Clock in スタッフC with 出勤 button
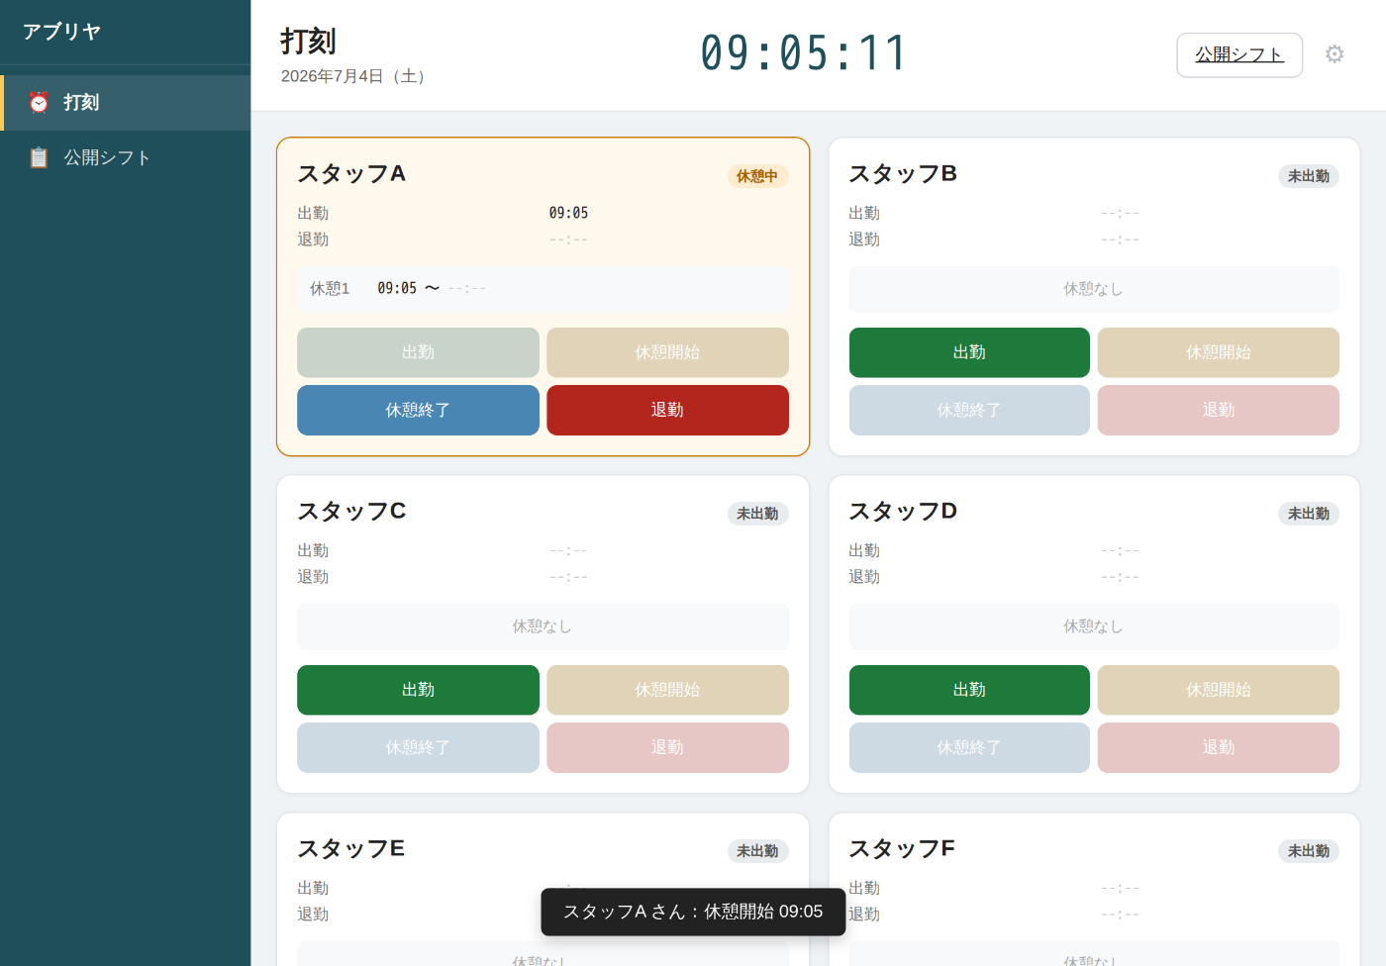 418,690
